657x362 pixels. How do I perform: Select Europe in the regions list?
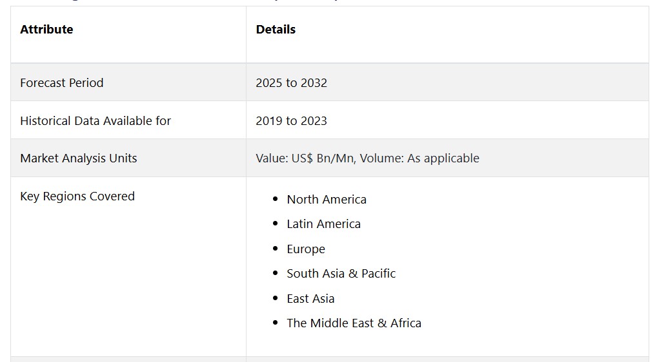click(x=306, y=249)
